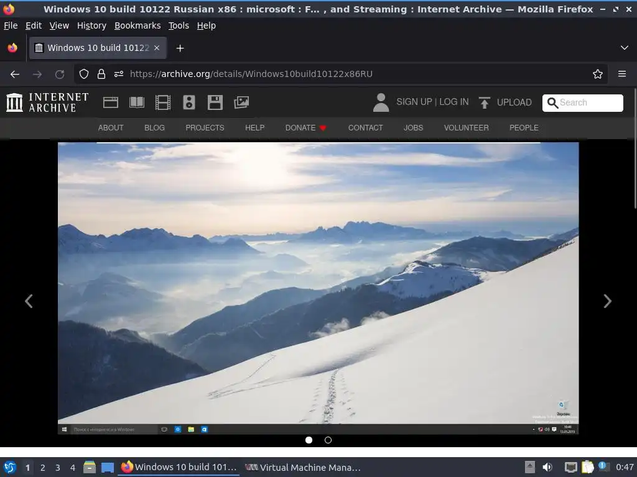
Task: Open the Bookmarks menu
Action: (x=137, y=25)
